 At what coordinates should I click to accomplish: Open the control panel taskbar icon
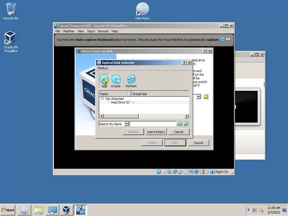[52, 210]
